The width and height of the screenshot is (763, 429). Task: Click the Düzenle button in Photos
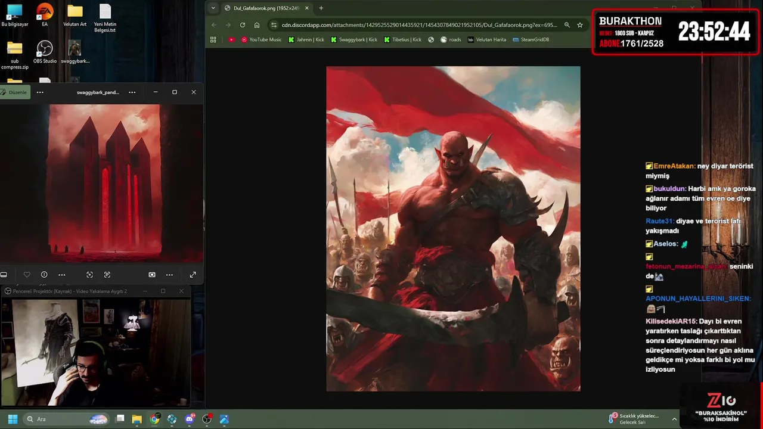(x=14, y=92)
